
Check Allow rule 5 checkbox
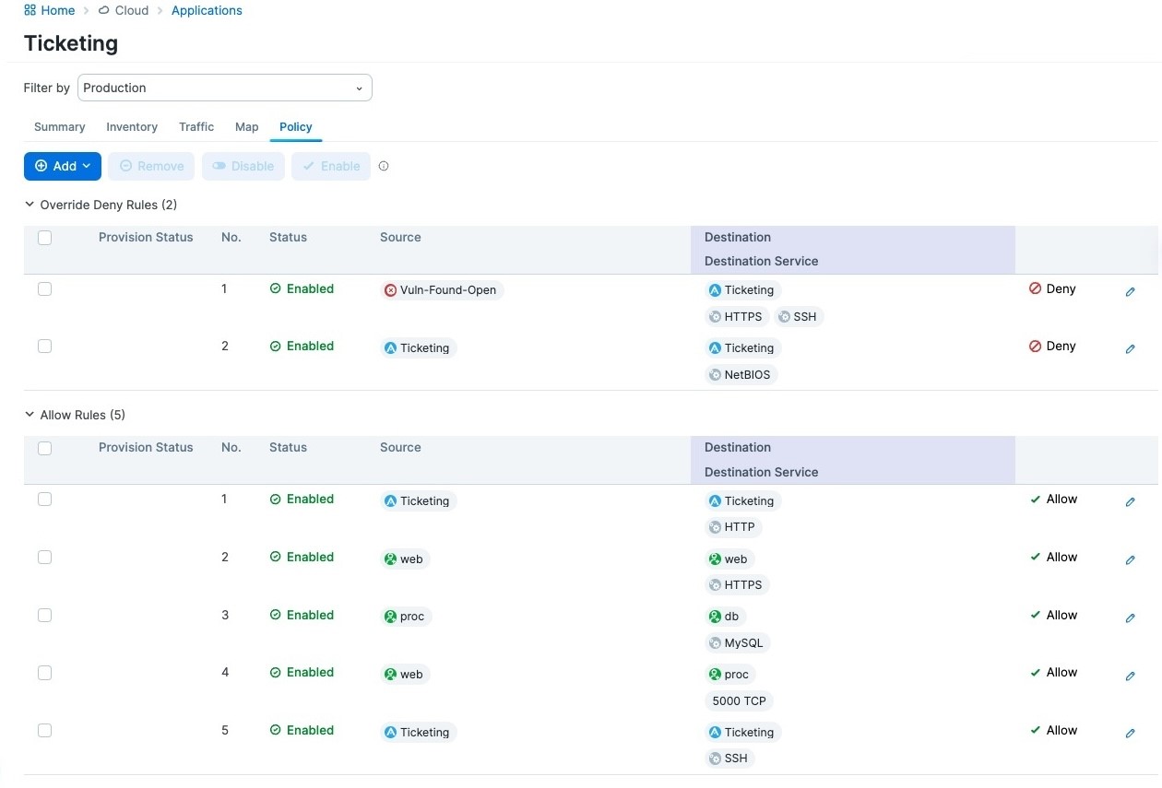[x=44, y=731]
